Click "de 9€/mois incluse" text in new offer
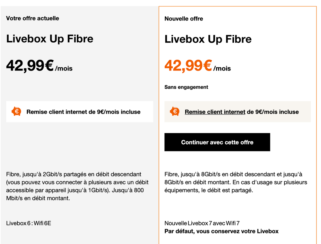The height and width of the screenshot is (244, 321). click(x=273, y=112)
